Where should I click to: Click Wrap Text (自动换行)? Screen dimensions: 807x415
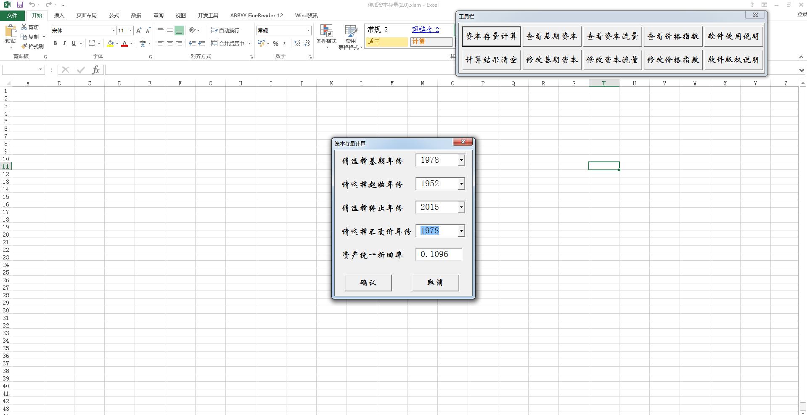[225, 30]
